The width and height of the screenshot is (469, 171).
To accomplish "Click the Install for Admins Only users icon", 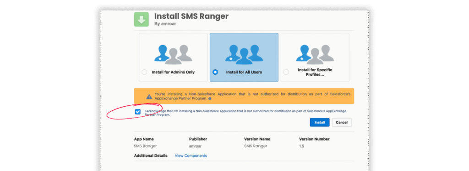I will pos(173,55).
